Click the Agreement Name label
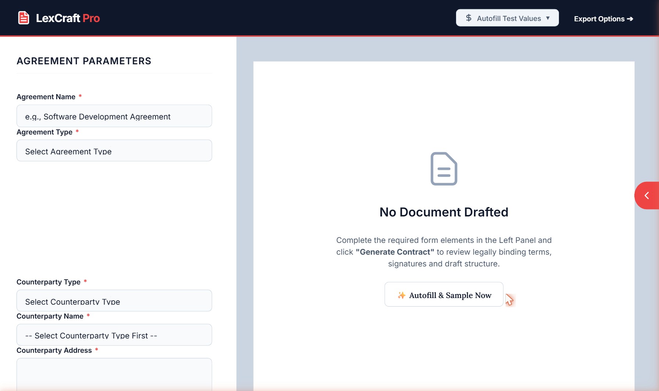This screenshot has height=391, width=659. (x=46, y=97)
